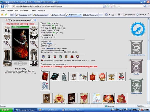Switch to Всё о Подземе... tab
This screenshot has width=150, height=112.
point(90,15)
